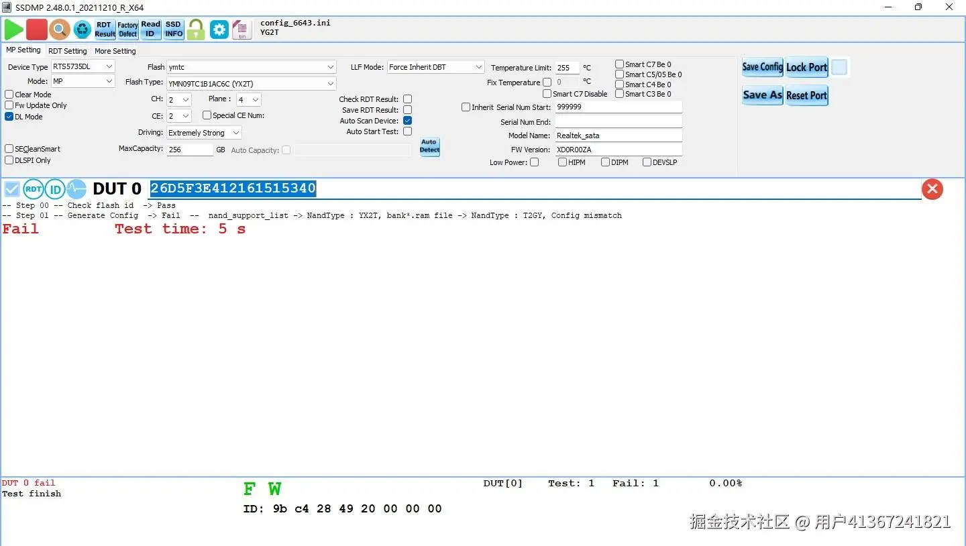Image resolution: width=966 pixels, height=546 pixels.
Task: Open the CE dropdown
Action: click(179, 116)
